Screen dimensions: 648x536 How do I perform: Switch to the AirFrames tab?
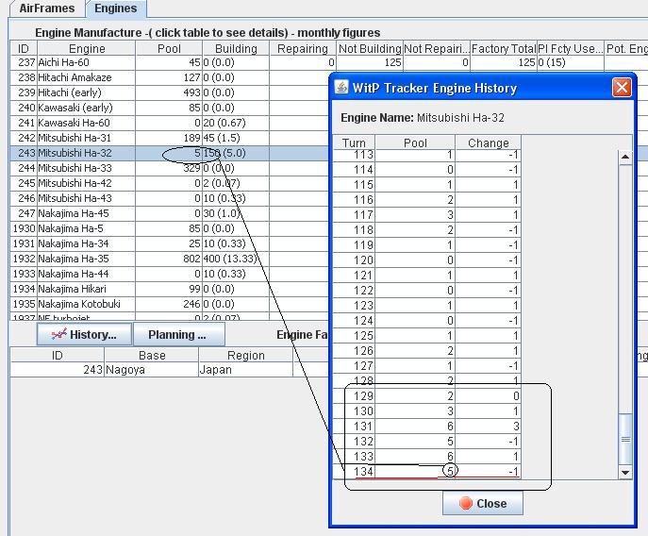pos(47,8)
